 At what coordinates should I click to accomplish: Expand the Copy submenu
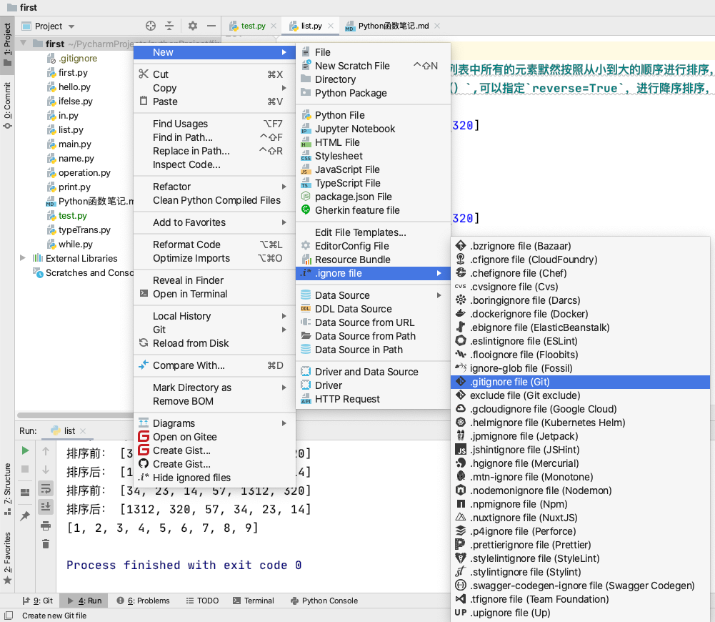pos(214,88)
